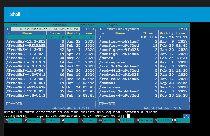Select the /ixdiagnose directory
Image resolution: width=210 pixels, height=136 pixels.
pyautogui.click(x=143, y=62)
